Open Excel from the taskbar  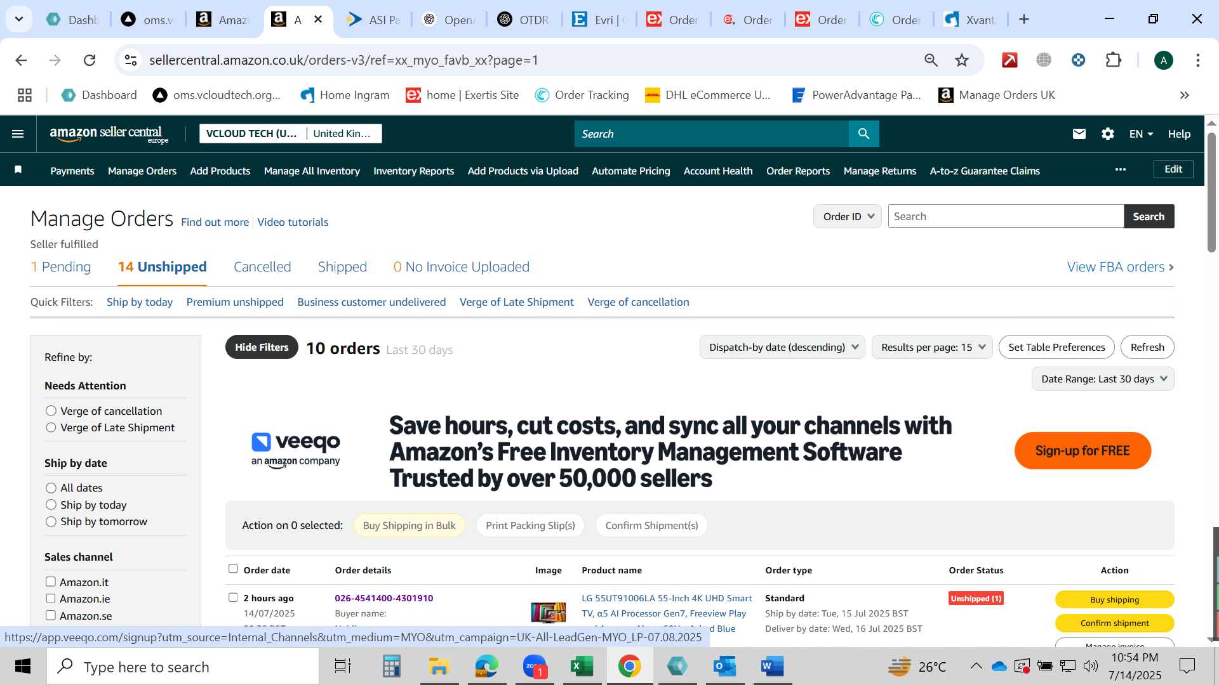[582, 666]
